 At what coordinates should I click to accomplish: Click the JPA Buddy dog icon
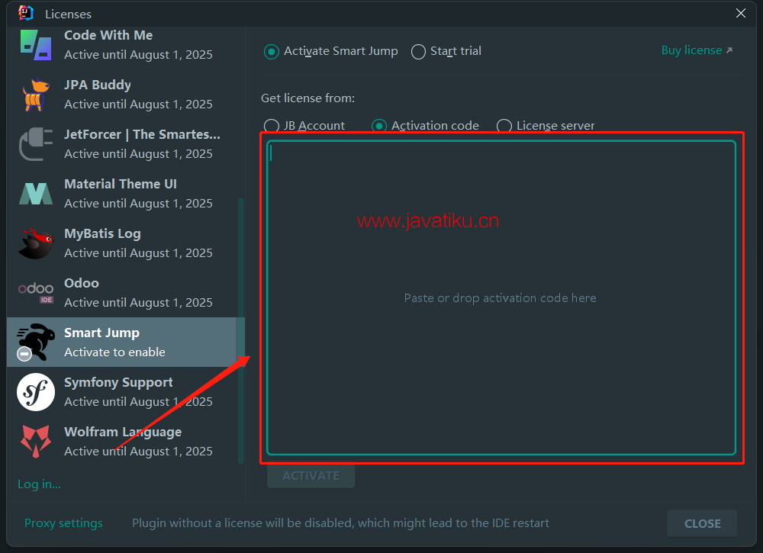tap(36, 95)
